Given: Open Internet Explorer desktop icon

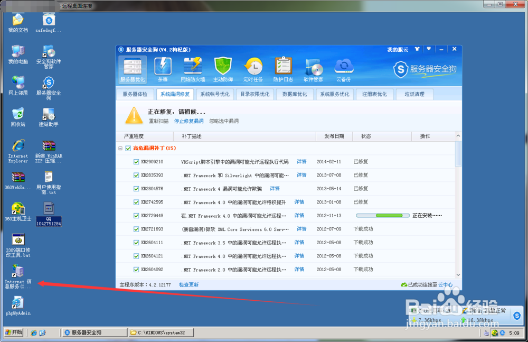Looking at the screenshot, I should (18, 151).
